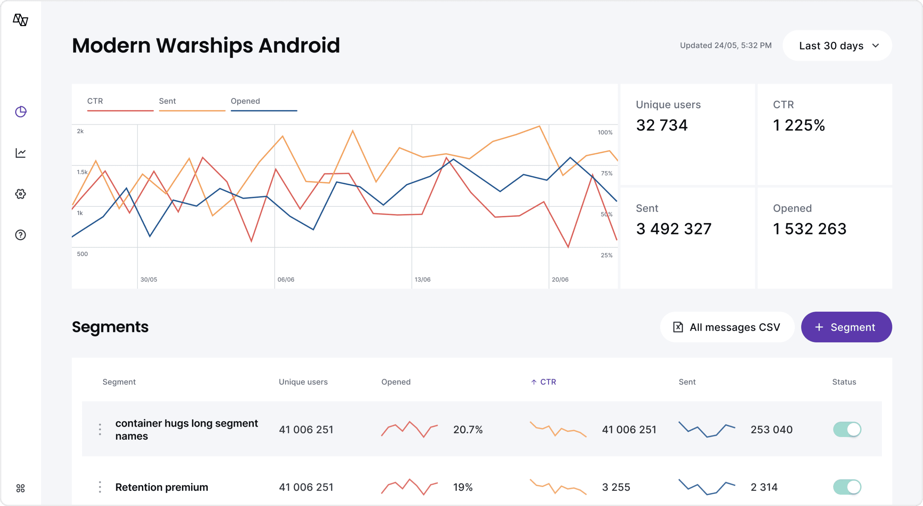This screenshot has height=506, width=923.
Task: Click the CSV file icon
Action: tap(678, 327)
